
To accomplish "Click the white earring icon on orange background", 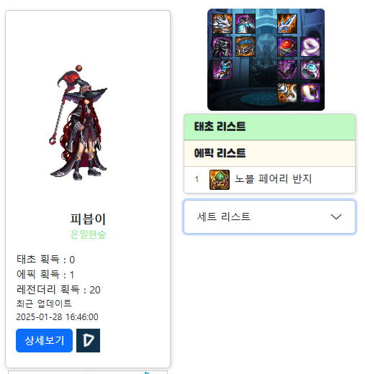I will tap(287, 93).
